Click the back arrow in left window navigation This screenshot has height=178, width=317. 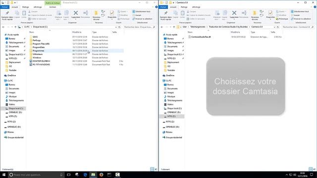[3, 27]
